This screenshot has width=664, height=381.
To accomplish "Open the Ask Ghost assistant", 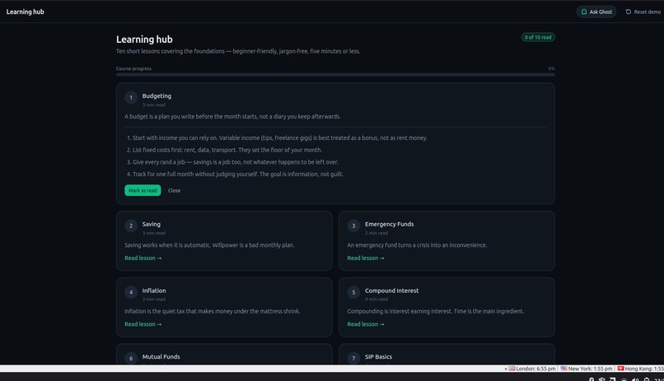I will [596, 12].
